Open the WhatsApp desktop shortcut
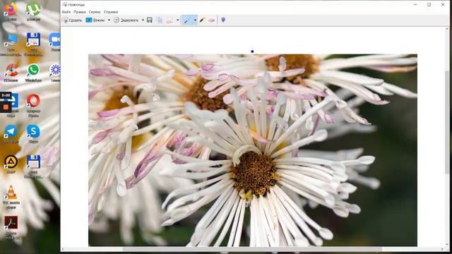 point(33,73)
